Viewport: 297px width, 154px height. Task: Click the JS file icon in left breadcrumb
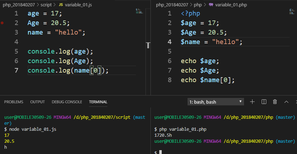pyautogui.click(x=61, y=5)
